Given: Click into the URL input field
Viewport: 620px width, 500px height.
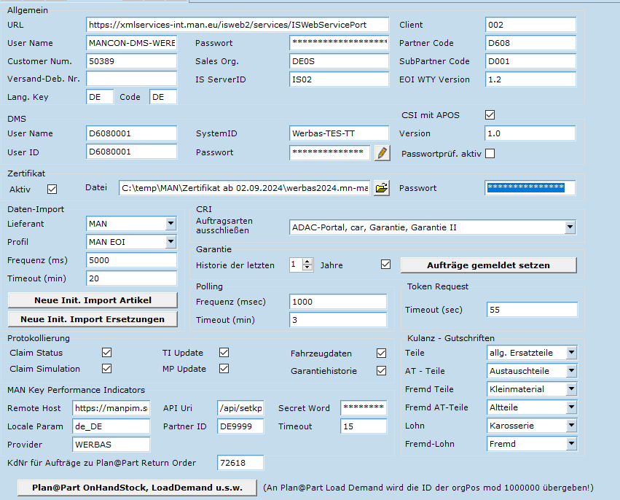Looking at the screenshot, I should [x=237, y=25].
